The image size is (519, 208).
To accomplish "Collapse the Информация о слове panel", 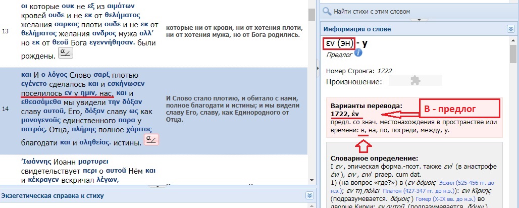I will tap(510, 29).
